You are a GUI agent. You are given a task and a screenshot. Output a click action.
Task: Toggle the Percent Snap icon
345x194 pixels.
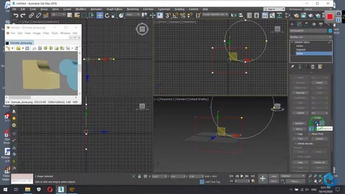click(183, 16)
